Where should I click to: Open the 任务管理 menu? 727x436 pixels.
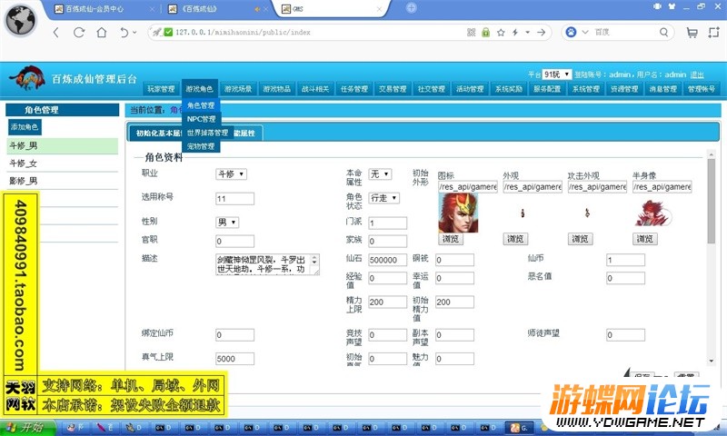(x=354, y=89)
